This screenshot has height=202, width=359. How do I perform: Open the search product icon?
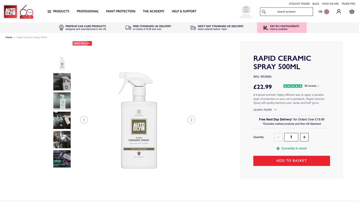tap(264, 11)
